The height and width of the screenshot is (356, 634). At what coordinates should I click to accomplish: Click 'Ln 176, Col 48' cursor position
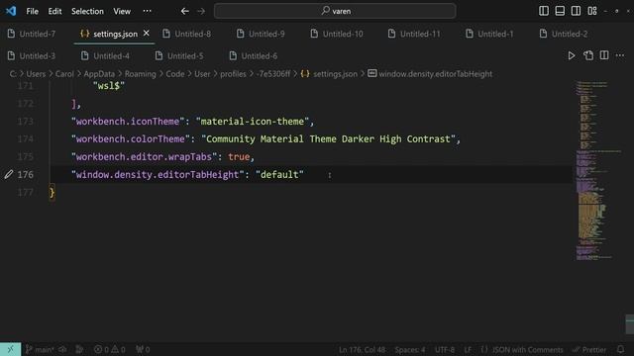coord(362,349)
